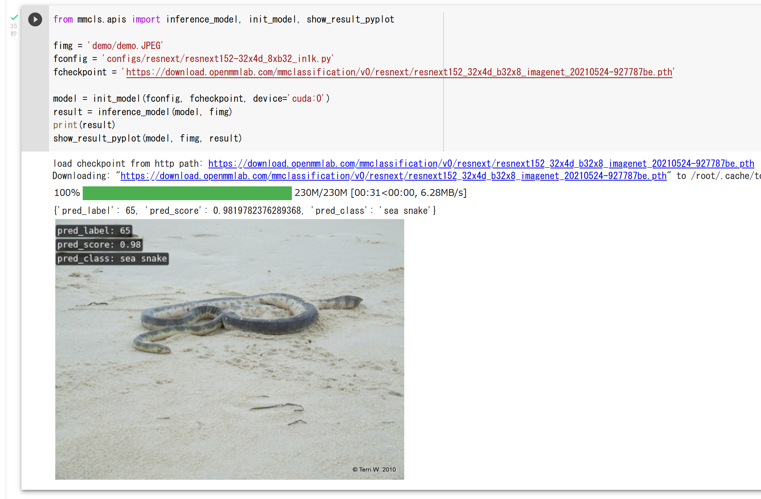This screenshot has width=761, height=499.
Task: Click the sea snake output image
Action: point(229,349)
